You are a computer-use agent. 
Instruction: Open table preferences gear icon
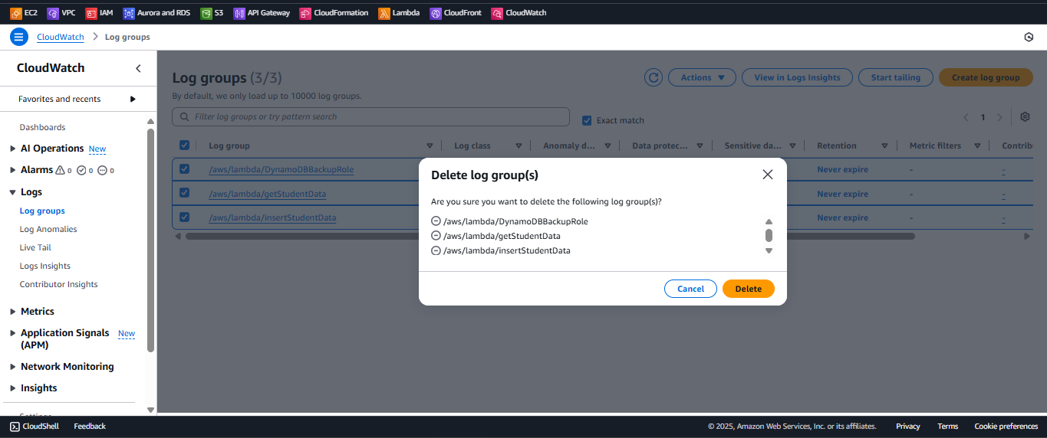coord(1025,117)
